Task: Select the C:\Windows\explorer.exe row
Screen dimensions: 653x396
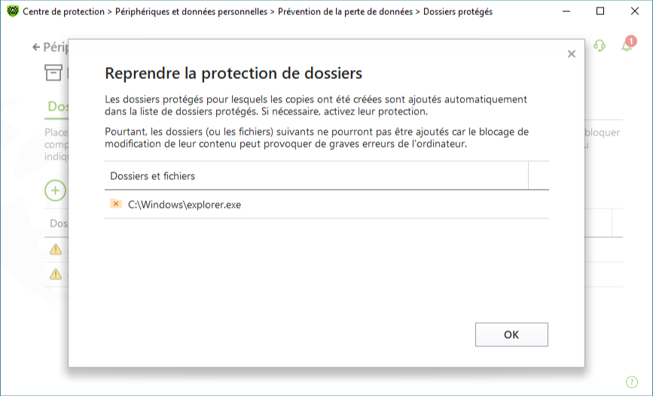Action: click(327, 205)
